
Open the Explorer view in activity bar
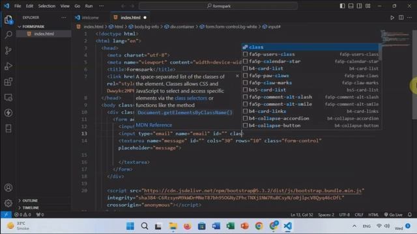(8, 19)
